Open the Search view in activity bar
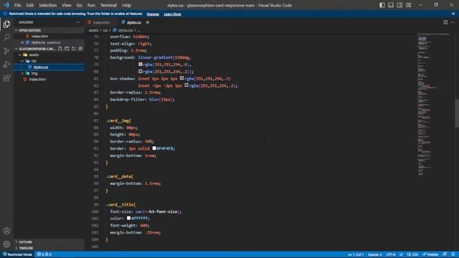 click(6, 37)
